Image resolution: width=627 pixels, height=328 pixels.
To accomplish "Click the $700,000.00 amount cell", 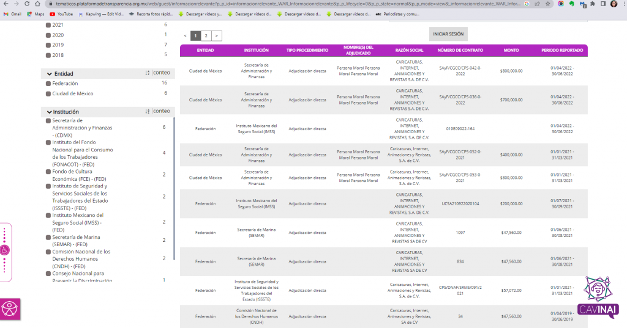I will pyautogui.click(x=511, y=100).
